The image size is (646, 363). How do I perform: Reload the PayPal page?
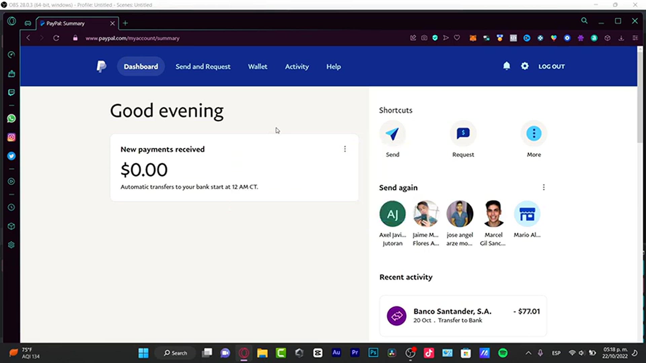click(56, 38)
